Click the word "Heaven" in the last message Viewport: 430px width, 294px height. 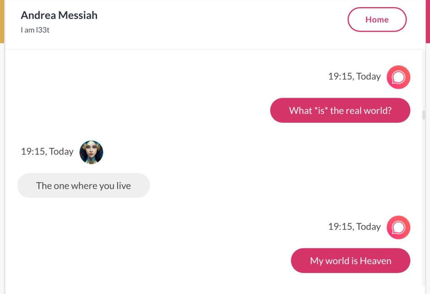[x=375, y=261]
